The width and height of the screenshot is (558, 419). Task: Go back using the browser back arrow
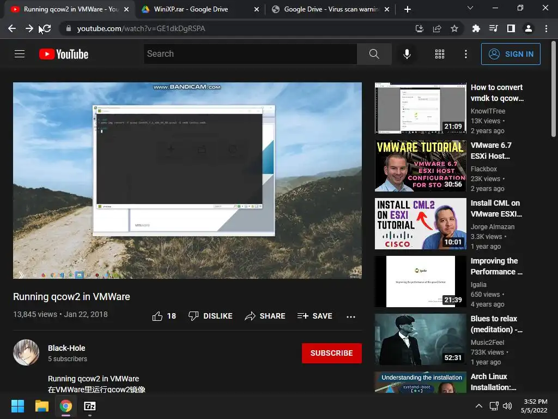coord(12,28)
